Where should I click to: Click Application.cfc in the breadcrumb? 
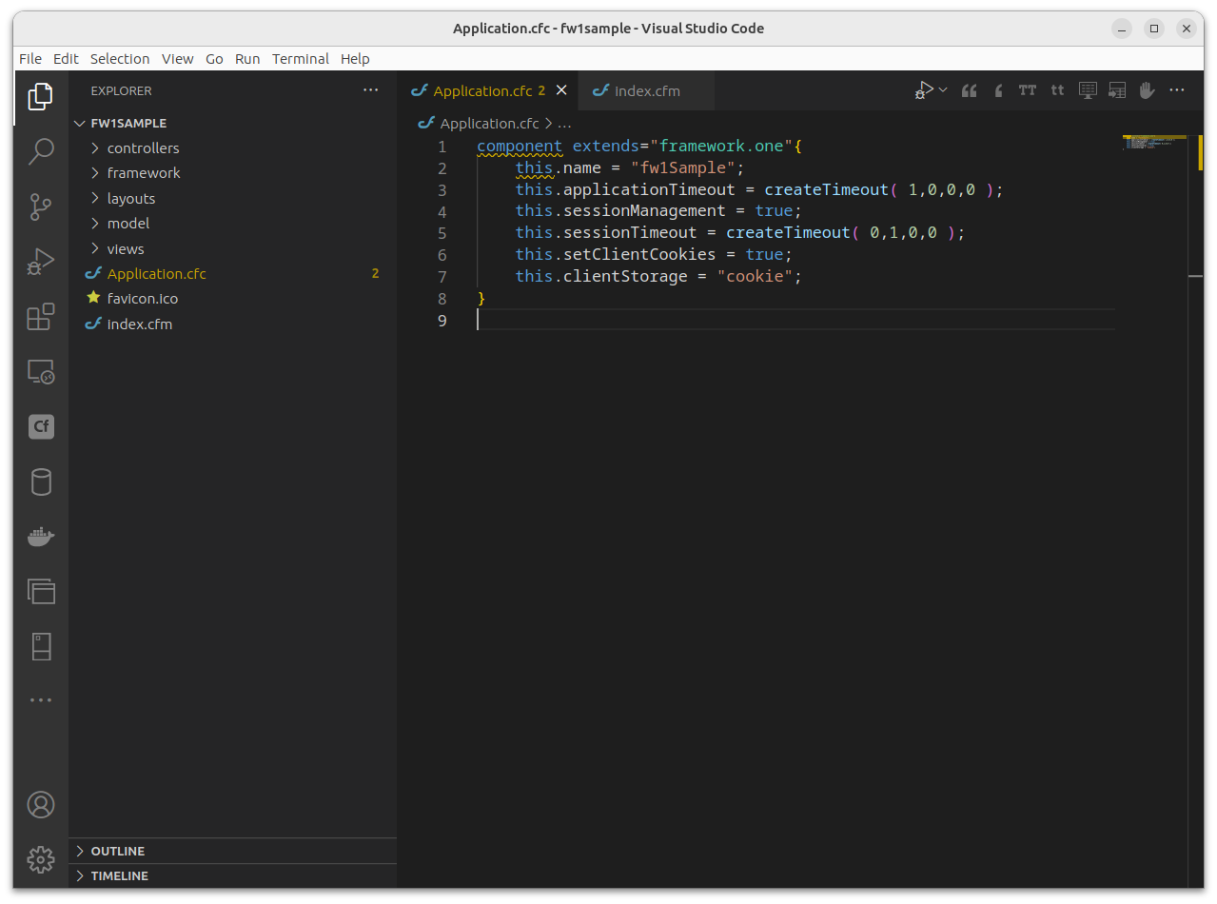click(x=489, y=124)
